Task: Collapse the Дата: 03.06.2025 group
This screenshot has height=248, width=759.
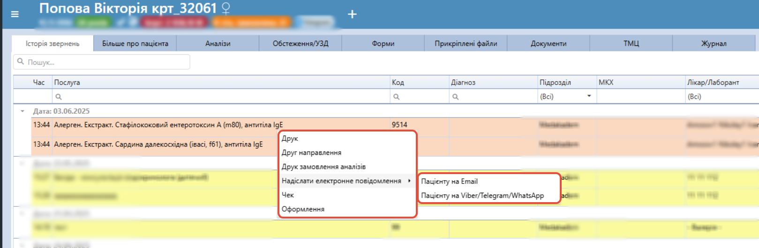Action: 22,111
